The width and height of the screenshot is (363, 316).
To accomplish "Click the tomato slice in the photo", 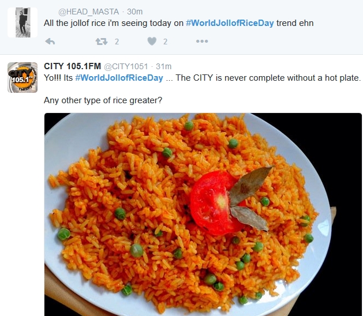I will pyautogui.click(x=215, y=202).
